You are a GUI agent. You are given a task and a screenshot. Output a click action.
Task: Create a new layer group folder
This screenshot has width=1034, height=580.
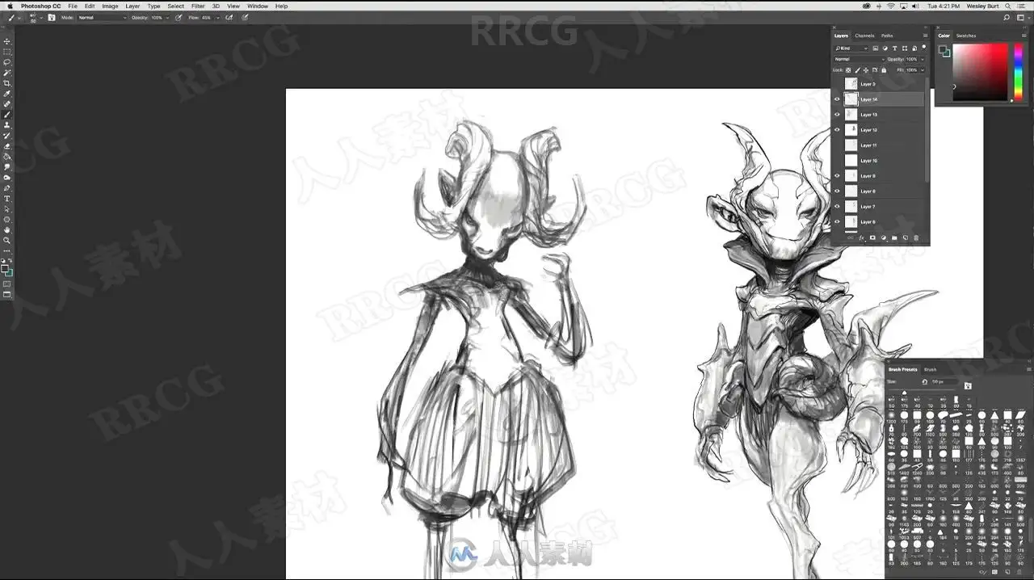(894, 237)
